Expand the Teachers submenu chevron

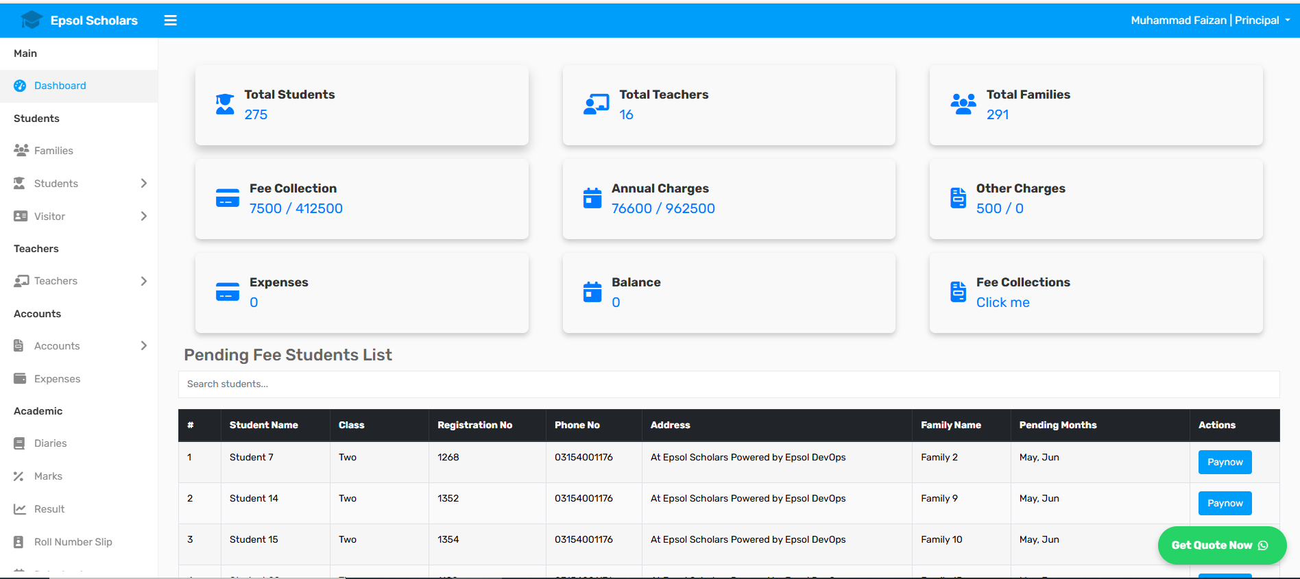click(x=143, y=281)
